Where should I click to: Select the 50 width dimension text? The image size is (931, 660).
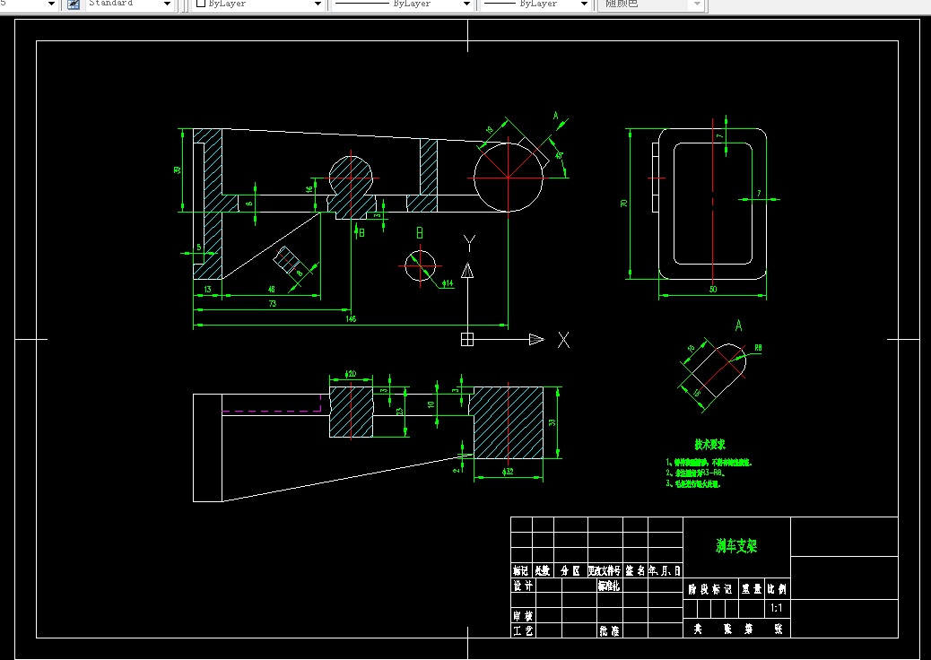[x=713, y=290]
